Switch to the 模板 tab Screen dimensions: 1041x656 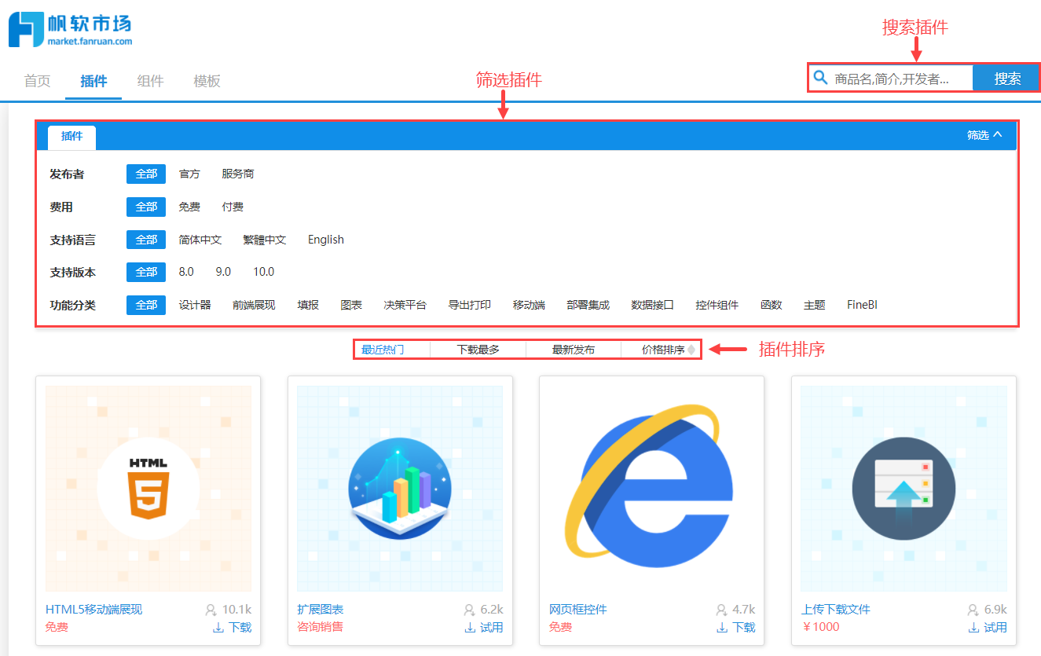[x=207, y=80]
